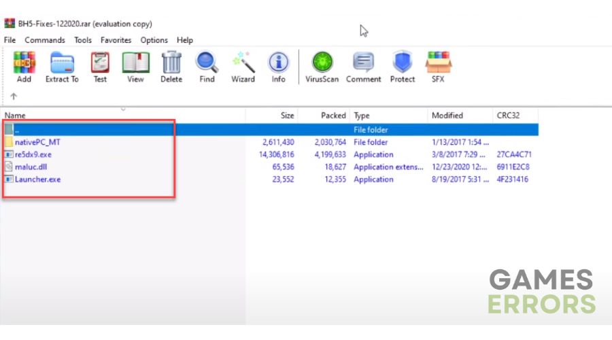Sort by the CRC32 column header
Image resolution: width=612 pixels, height=340 pixels.
pyautogui.click(x=508, y=116)
